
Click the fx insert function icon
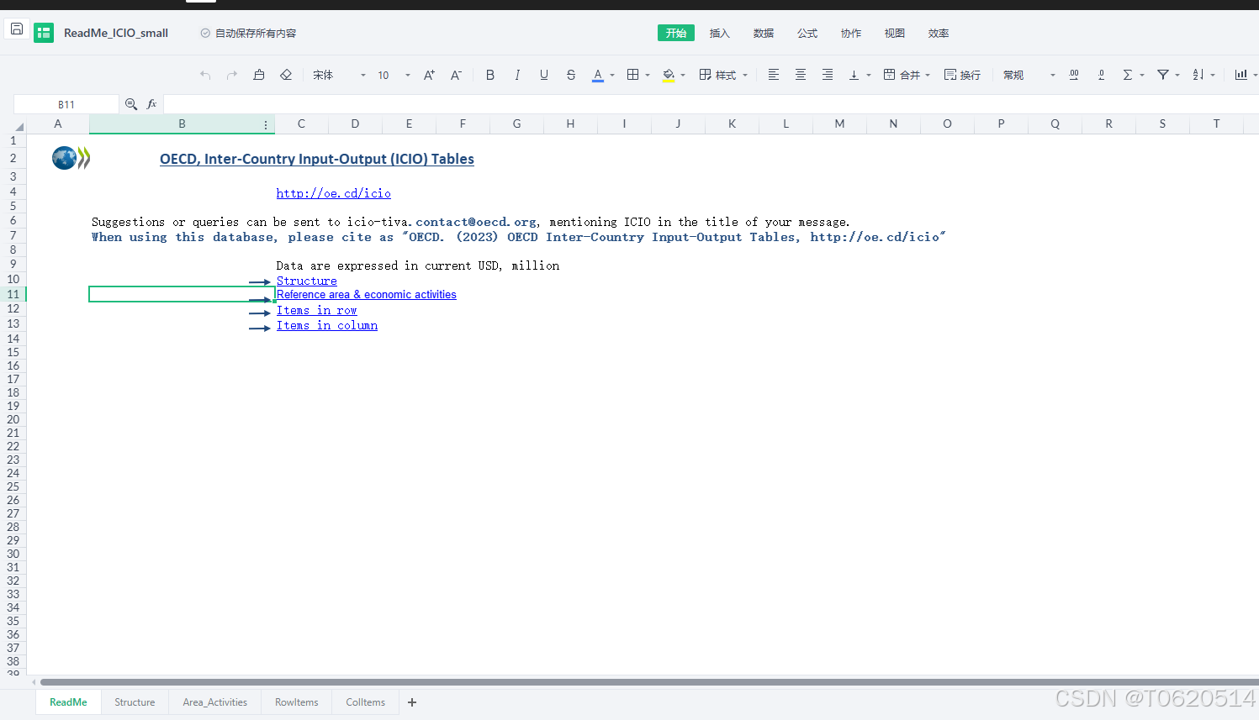coord(152,104)
